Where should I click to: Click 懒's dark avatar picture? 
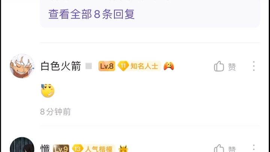point(22,145)
